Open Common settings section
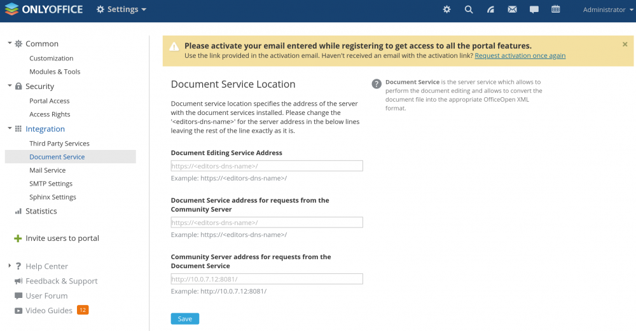 (x=42, y=44)
